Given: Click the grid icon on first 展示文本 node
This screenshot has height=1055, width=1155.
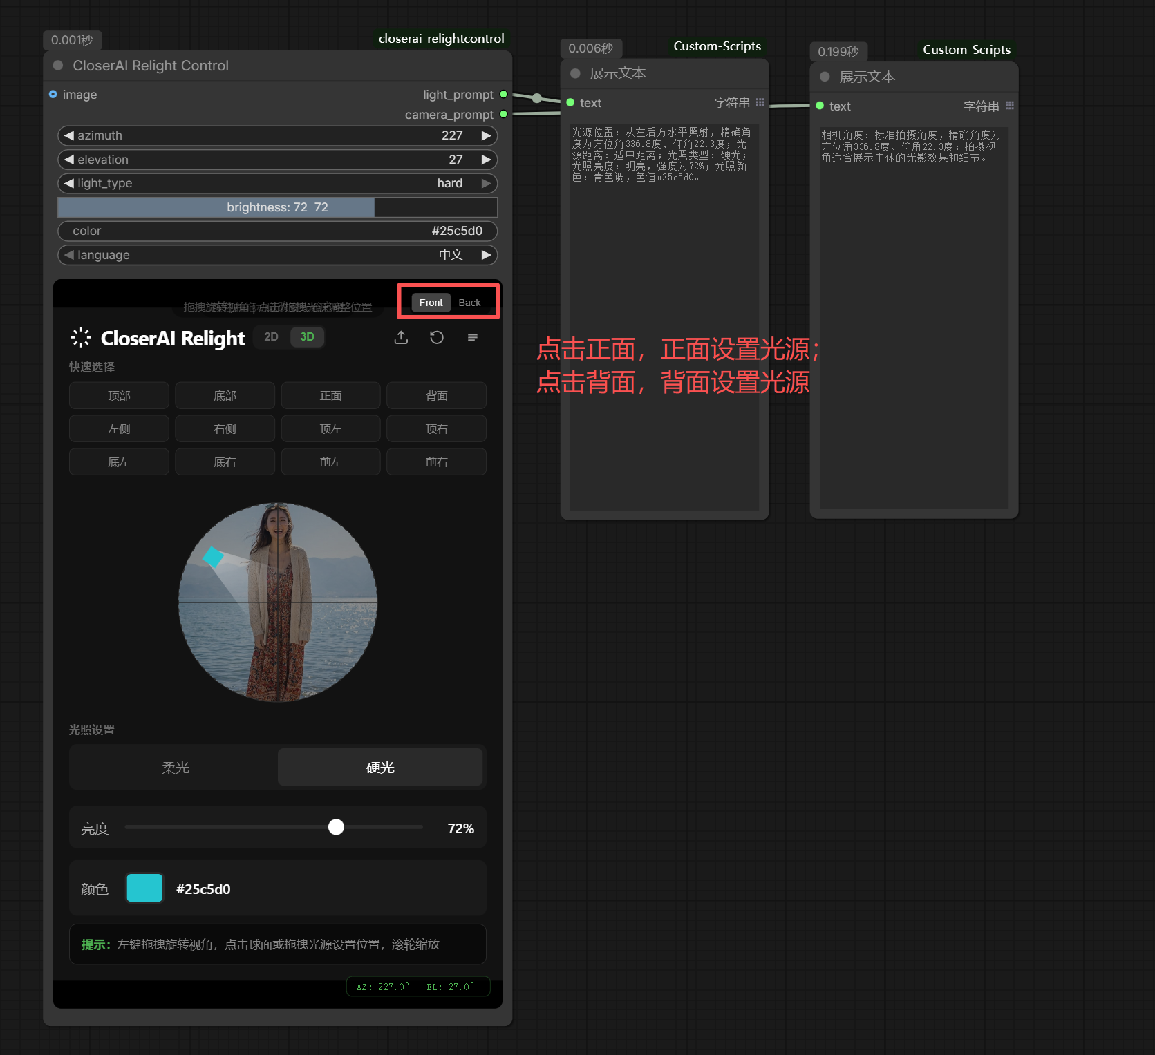Looking at the screenshot, I should 760,103.
